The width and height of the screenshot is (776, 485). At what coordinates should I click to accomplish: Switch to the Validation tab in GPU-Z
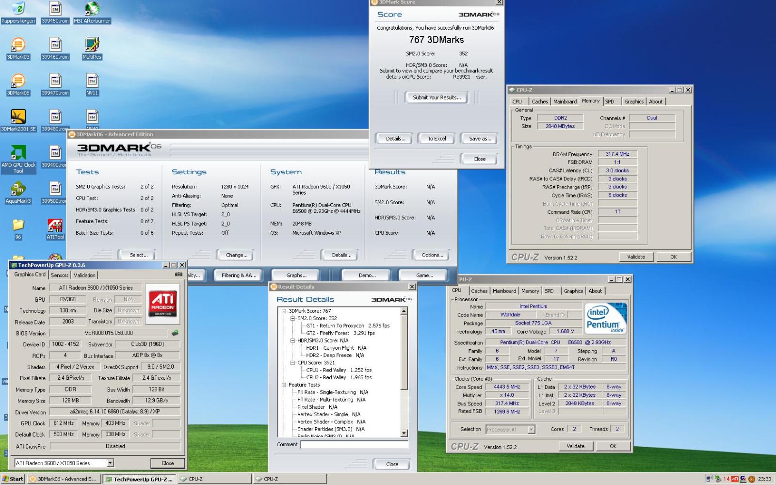point(84,275)
